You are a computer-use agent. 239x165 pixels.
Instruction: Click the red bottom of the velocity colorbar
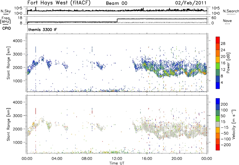tap(218, 147)
